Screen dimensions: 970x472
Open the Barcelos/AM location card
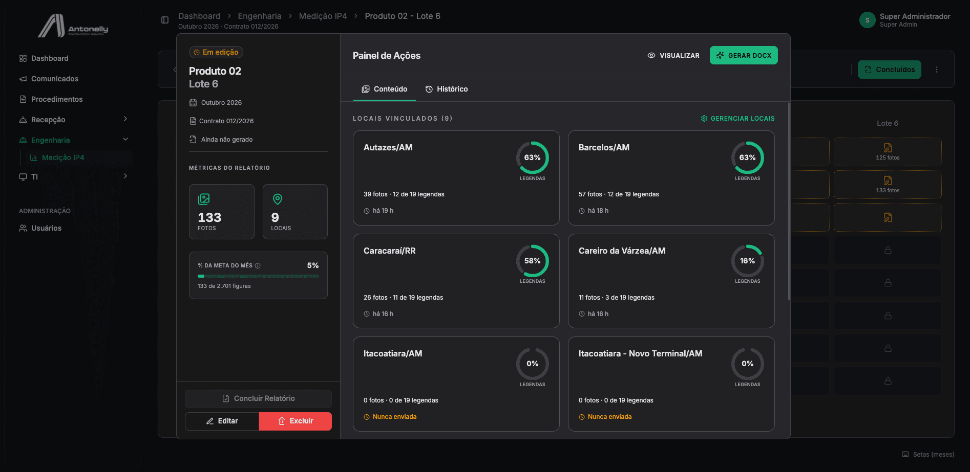[671, 178]
